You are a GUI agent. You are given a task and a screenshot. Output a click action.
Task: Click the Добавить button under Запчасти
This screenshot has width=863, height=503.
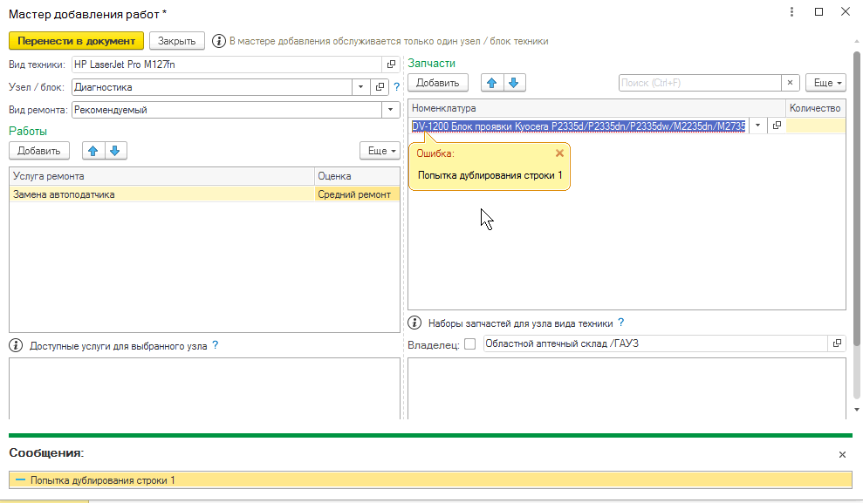438,83
